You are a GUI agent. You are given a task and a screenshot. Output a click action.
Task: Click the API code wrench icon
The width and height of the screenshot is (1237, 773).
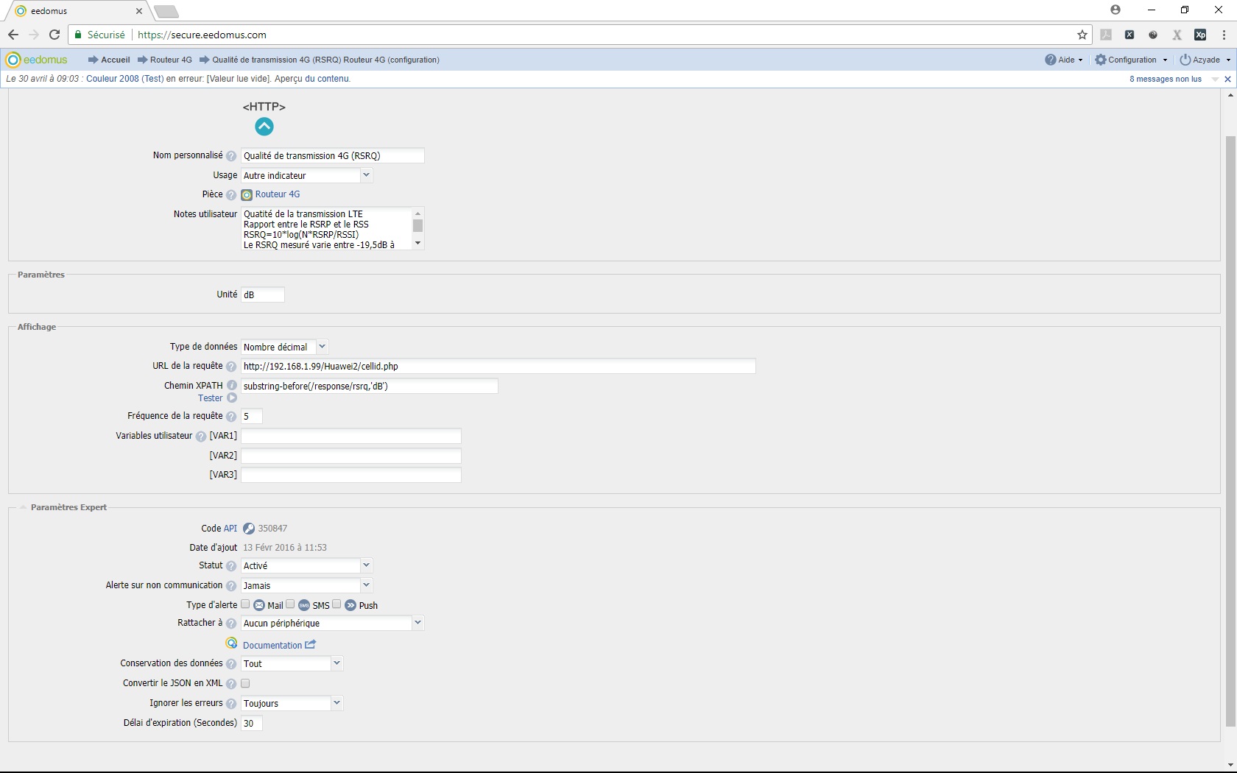[249, 529]
